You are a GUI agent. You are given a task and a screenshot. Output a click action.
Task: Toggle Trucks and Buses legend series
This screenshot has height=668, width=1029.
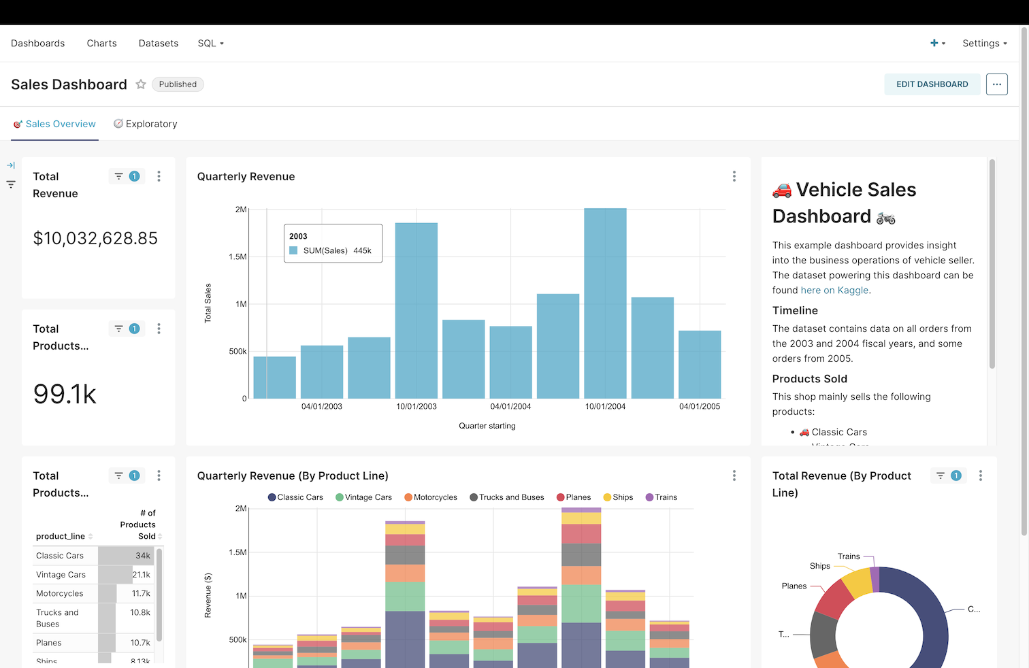coord(507,497)
